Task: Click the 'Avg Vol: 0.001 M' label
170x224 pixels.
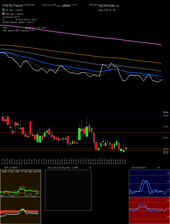Action: pyautogui.click(x=108, y=6)
